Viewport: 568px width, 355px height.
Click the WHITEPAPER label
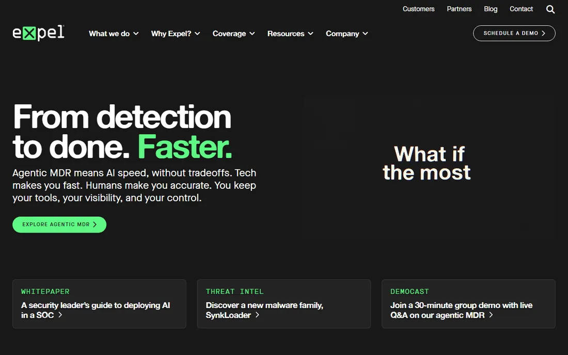coord(45,292)
